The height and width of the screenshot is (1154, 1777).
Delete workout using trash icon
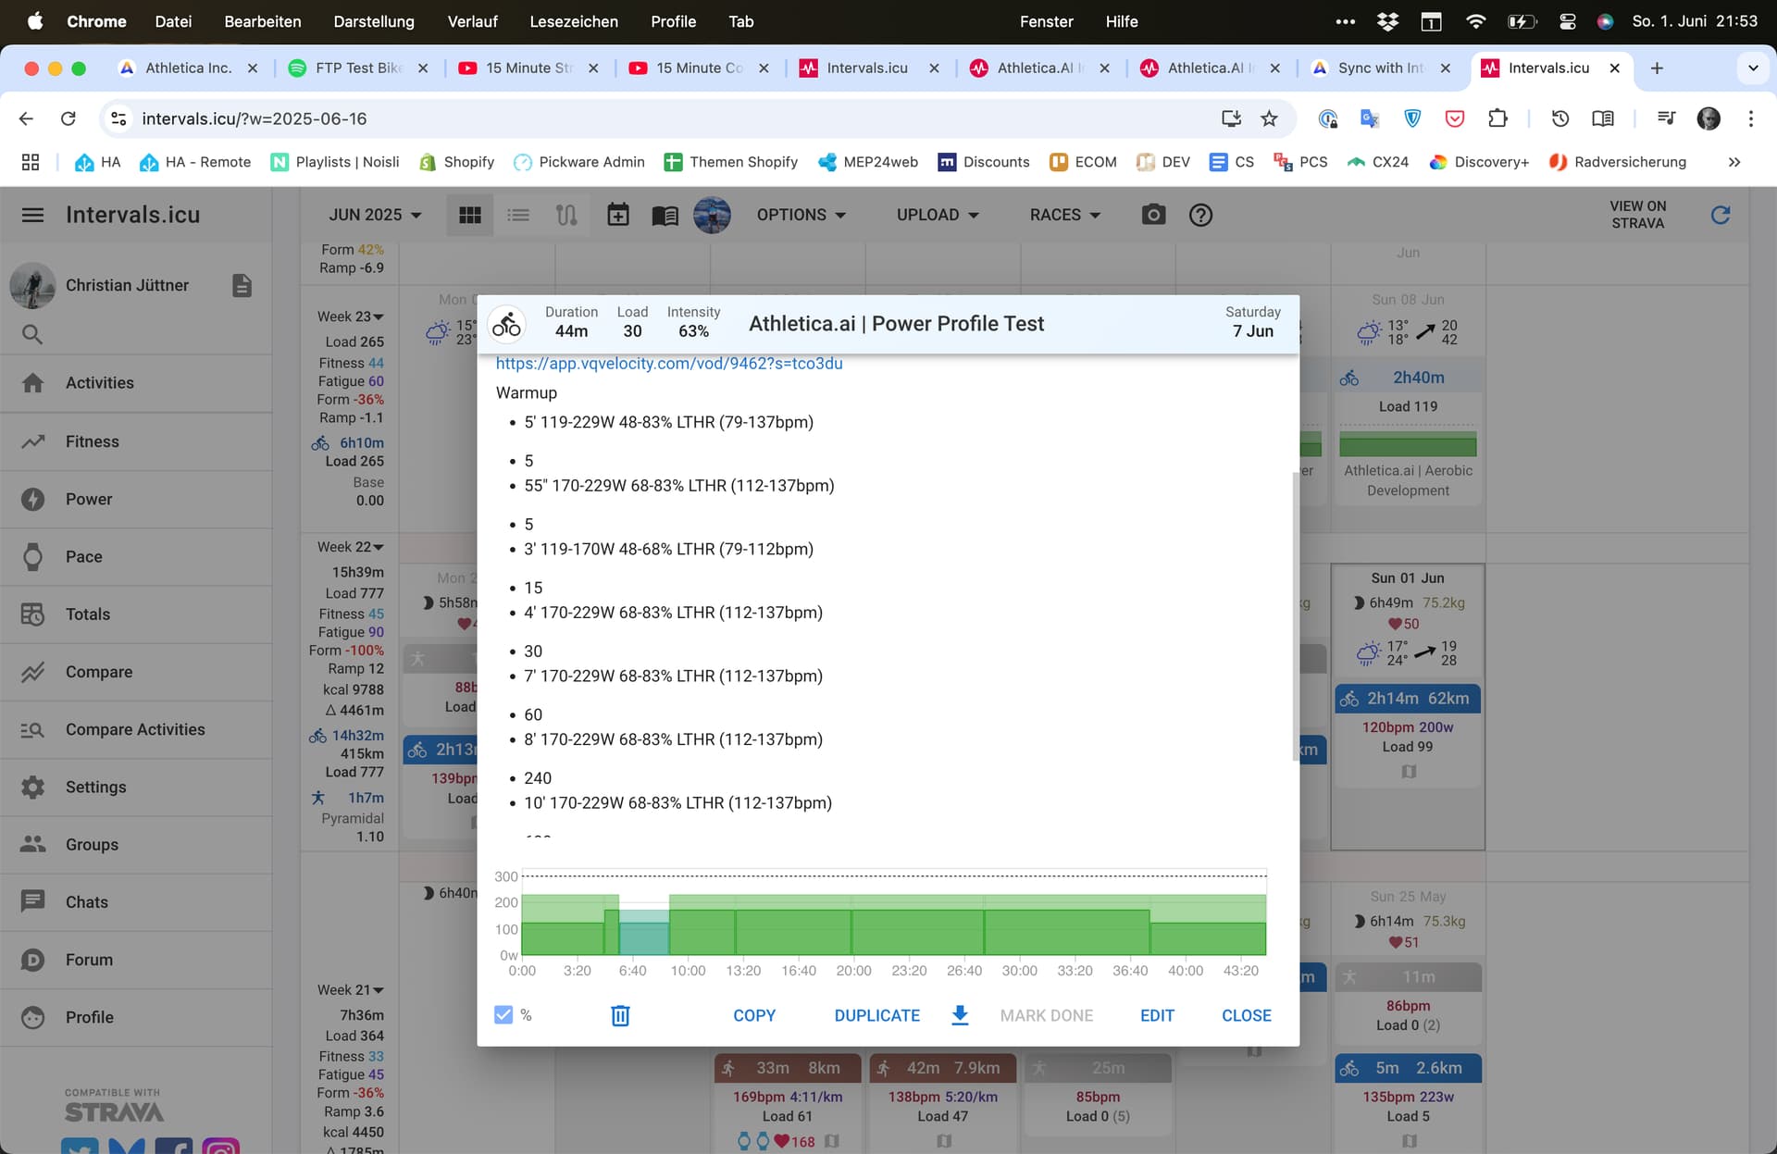620,1015
